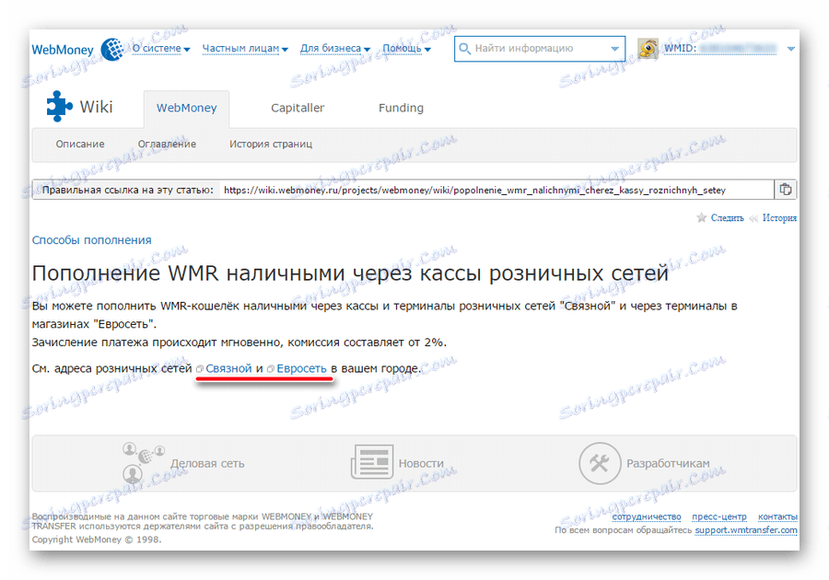Click the external link icon before Евросеть

pos(271,369)
